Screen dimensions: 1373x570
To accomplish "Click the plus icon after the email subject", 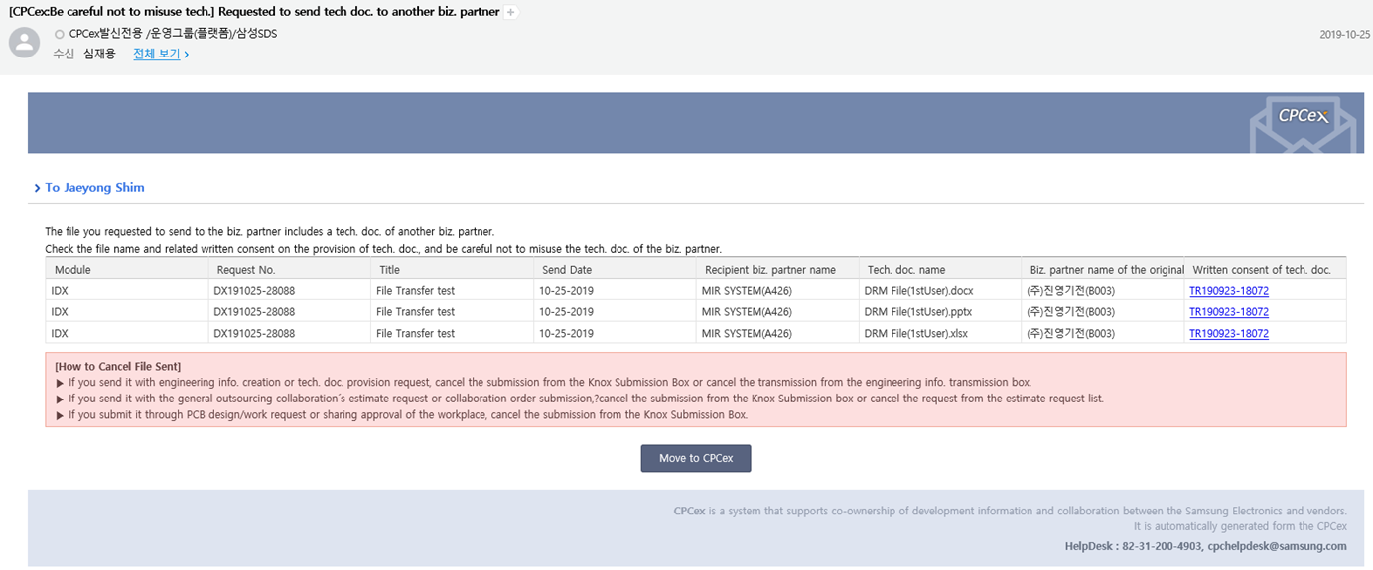I will [511, 13].
